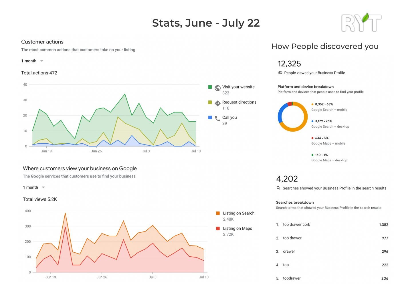Viewport: 412px width, 293px height.
Task: Click the Call you phone icon
Action: click(x=217, y=118)
